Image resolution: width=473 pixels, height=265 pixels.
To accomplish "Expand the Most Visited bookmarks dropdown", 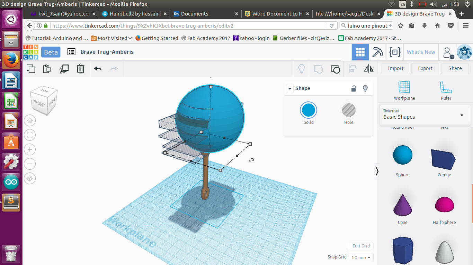I will click(111, 38).
